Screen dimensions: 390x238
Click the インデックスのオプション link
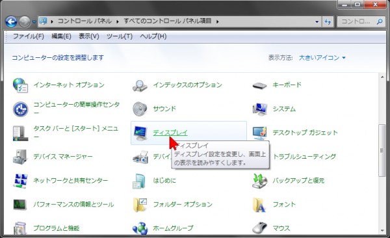188,85
